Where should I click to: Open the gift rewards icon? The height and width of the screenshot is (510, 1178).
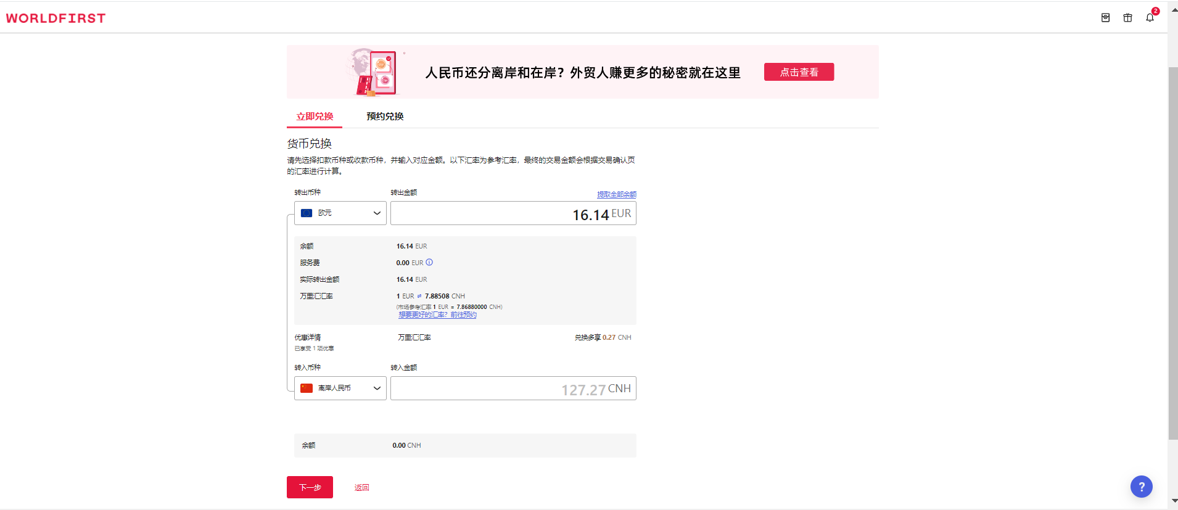[x=1127, y=18]
